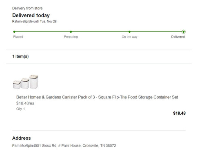Select the On the way status label

(129, 37)
